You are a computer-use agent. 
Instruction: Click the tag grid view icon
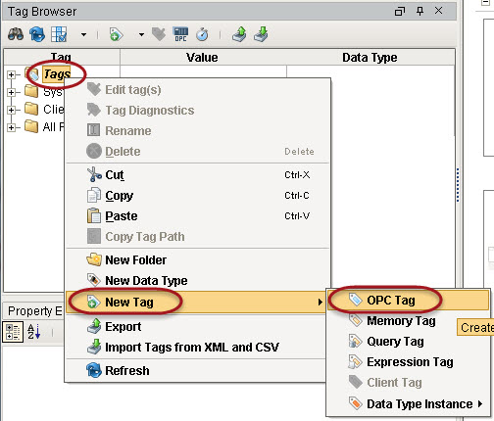tap(59, 34)
